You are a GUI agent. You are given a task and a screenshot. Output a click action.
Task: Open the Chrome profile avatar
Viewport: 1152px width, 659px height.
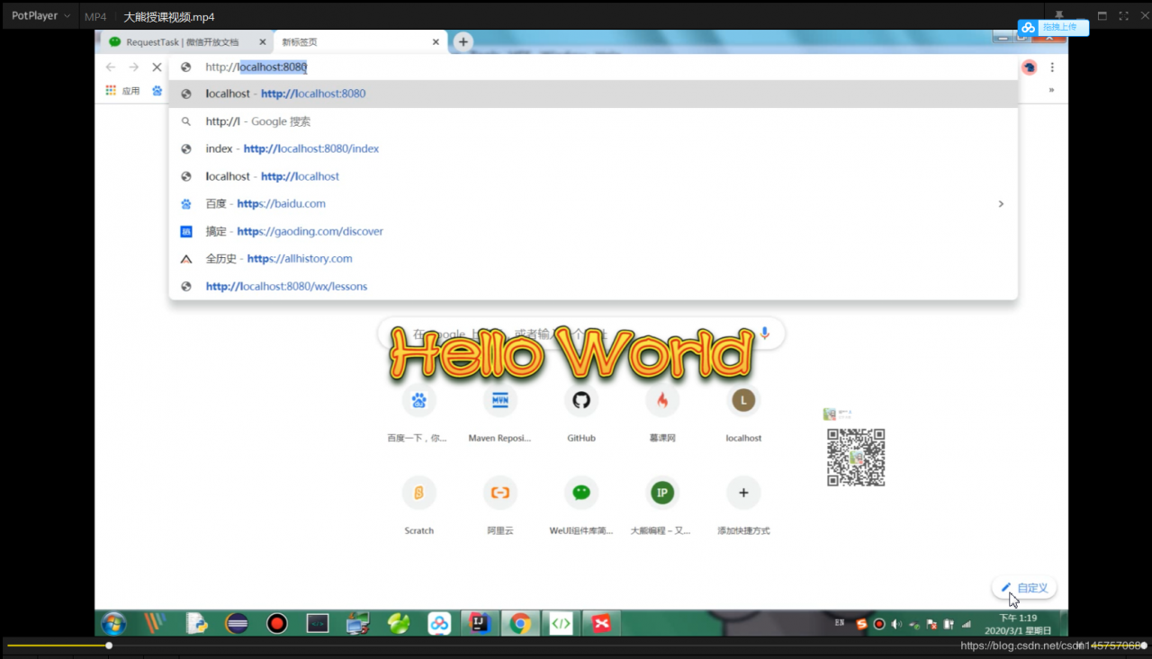click(1030, 67)
